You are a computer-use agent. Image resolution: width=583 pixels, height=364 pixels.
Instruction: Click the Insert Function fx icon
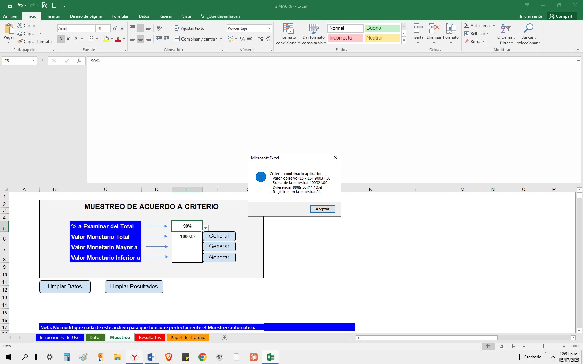pyautogui.click(x=79, y=61)
